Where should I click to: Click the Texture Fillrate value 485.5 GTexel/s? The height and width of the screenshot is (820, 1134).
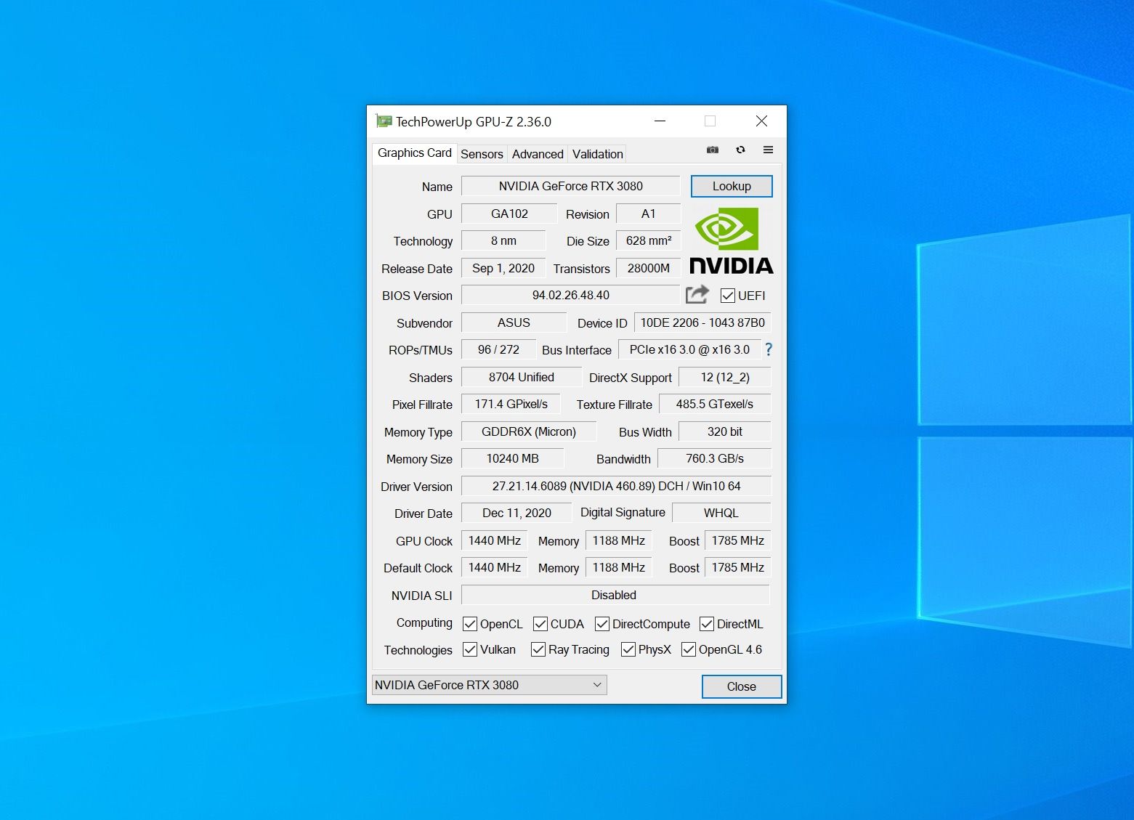click(x=715, y=404)
